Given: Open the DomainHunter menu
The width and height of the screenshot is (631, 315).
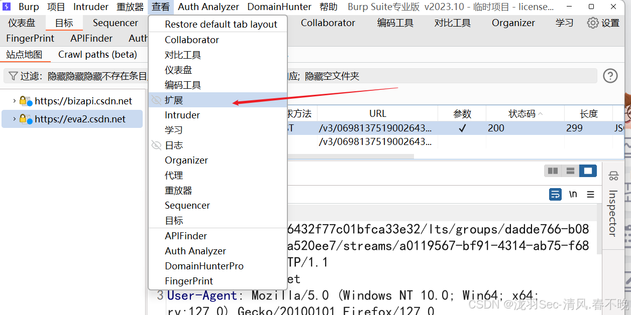Looking at the screenshot, I should (280, 7).
